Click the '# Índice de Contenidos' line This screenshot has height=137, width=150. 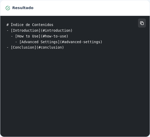coord(30,25)
